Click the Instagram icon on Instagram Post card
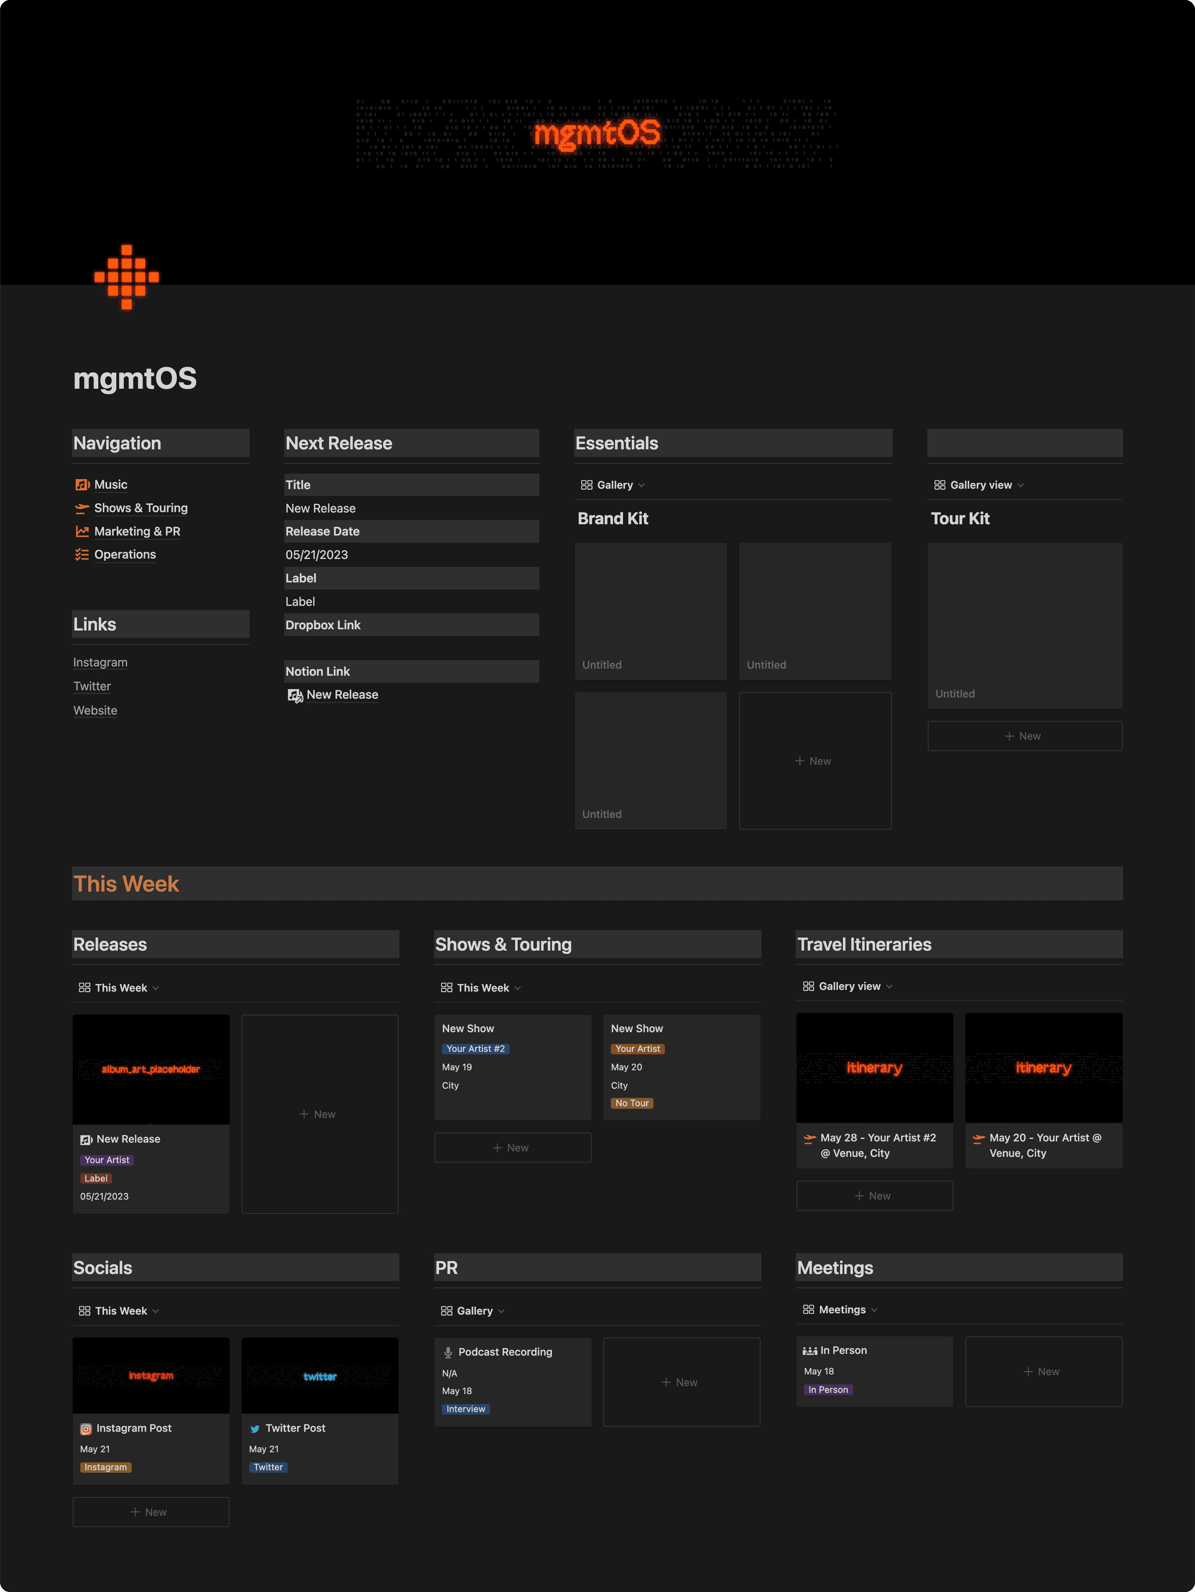The image size is (1195, 1592). coord(86,1429)
